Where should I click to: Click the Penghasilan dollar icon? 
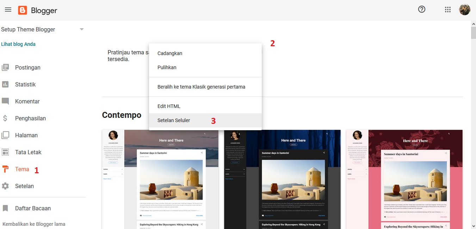[x=5, y=118]
